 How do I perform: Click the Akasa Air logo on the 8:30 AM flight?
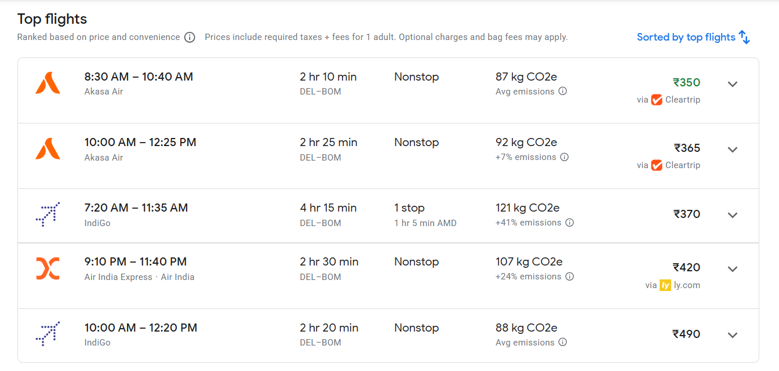[x=48, y=83]
